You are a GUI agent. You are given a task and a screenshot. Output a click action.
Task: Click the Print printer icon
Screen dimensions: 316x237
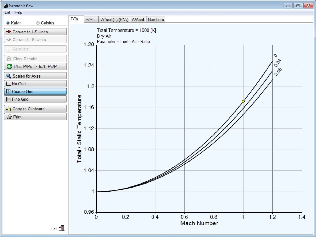[9, 117]
